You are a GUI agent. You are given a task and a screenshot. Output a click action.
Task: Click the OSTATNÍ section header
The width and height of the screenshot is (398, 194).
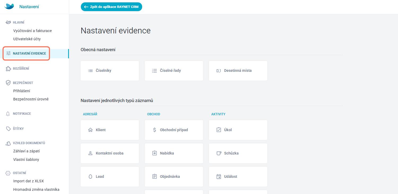point(20,173)
